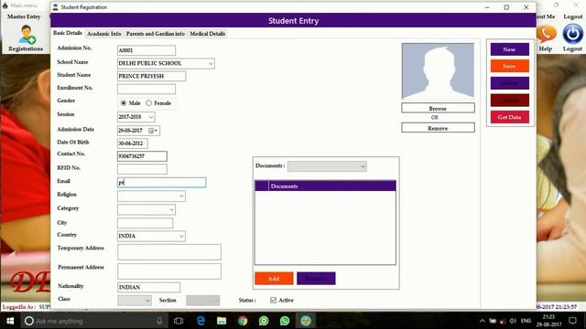Click the Logout power icon in Main menu

pyautogui.click(x=572, y=35)
